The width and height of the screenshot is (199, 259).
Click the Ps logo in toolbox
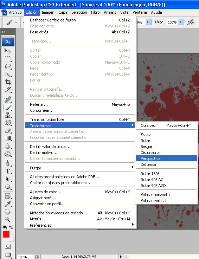point(8,42)
